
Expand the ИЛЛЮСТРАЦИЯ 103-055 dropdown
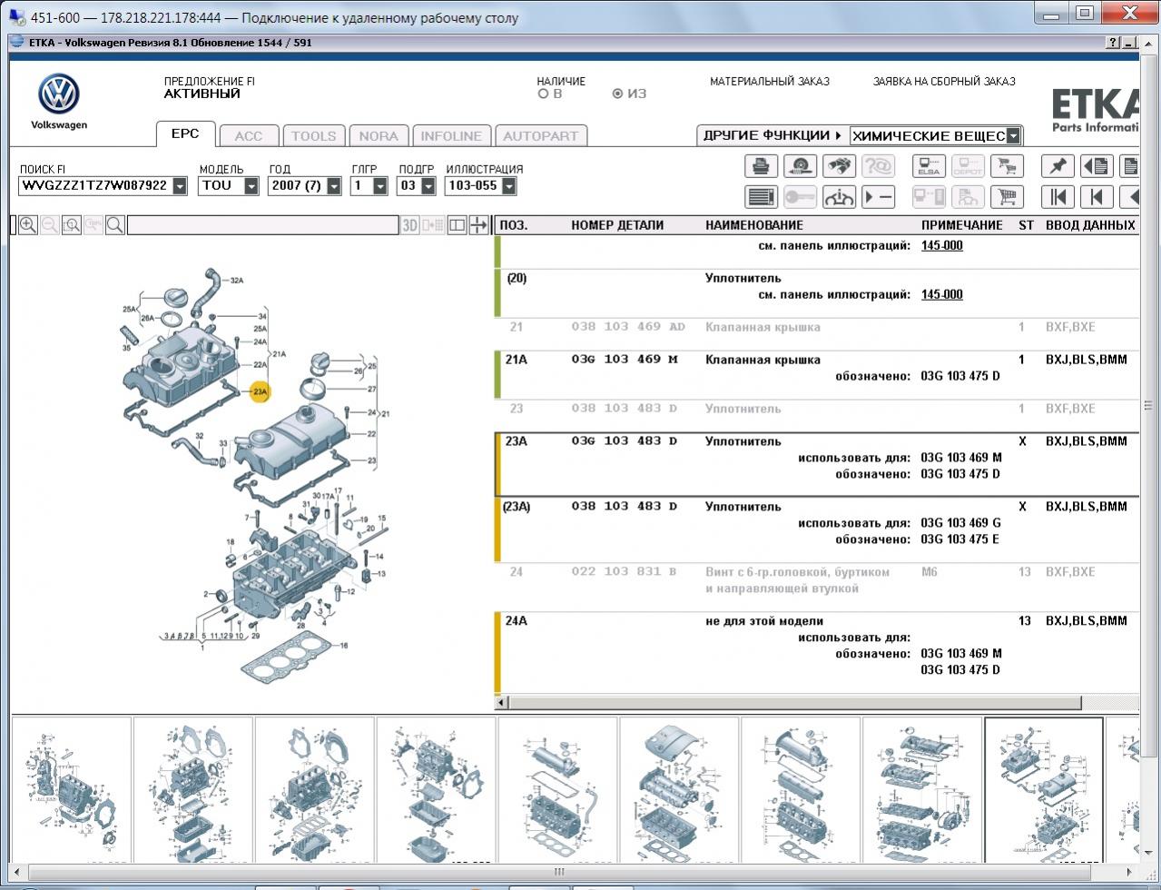[x=508, y=186]
